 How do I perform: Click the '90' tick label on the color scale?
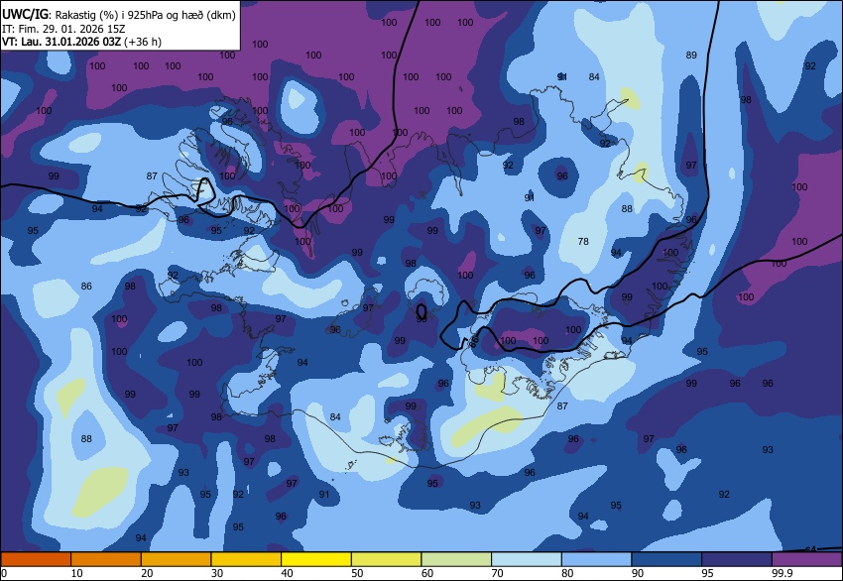tap(638, 573)
